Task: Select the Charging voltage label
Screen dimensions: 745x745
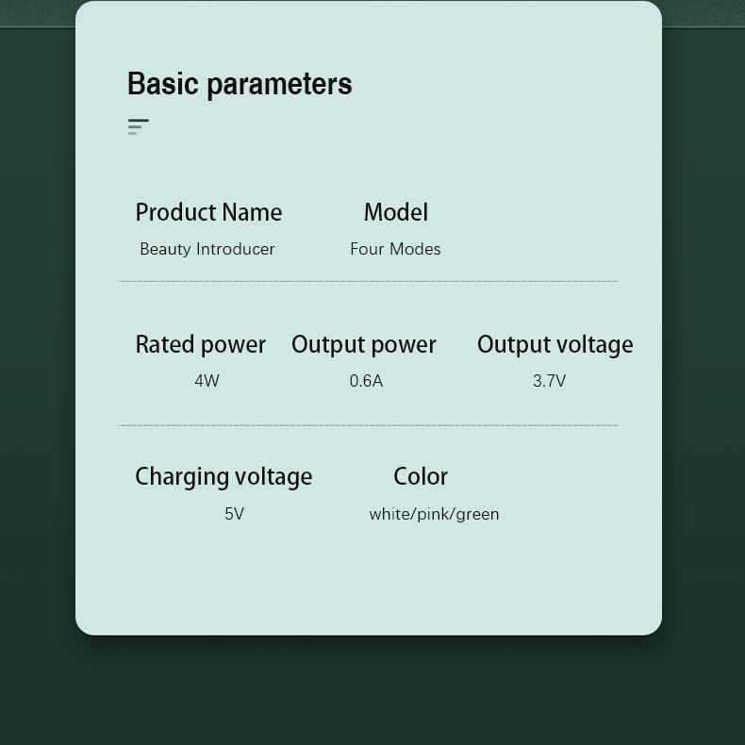Action: (223, 476)
